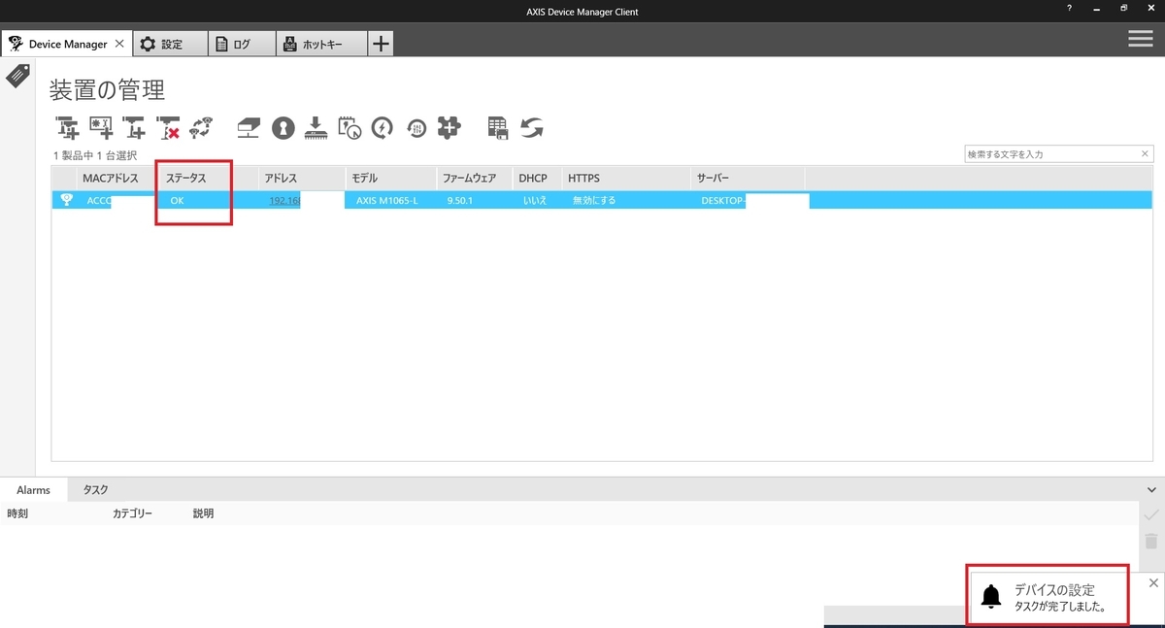Click the checkmark acknowledge alarm icon
Screen dimensions: 1165x628
tap(1151, 513)
